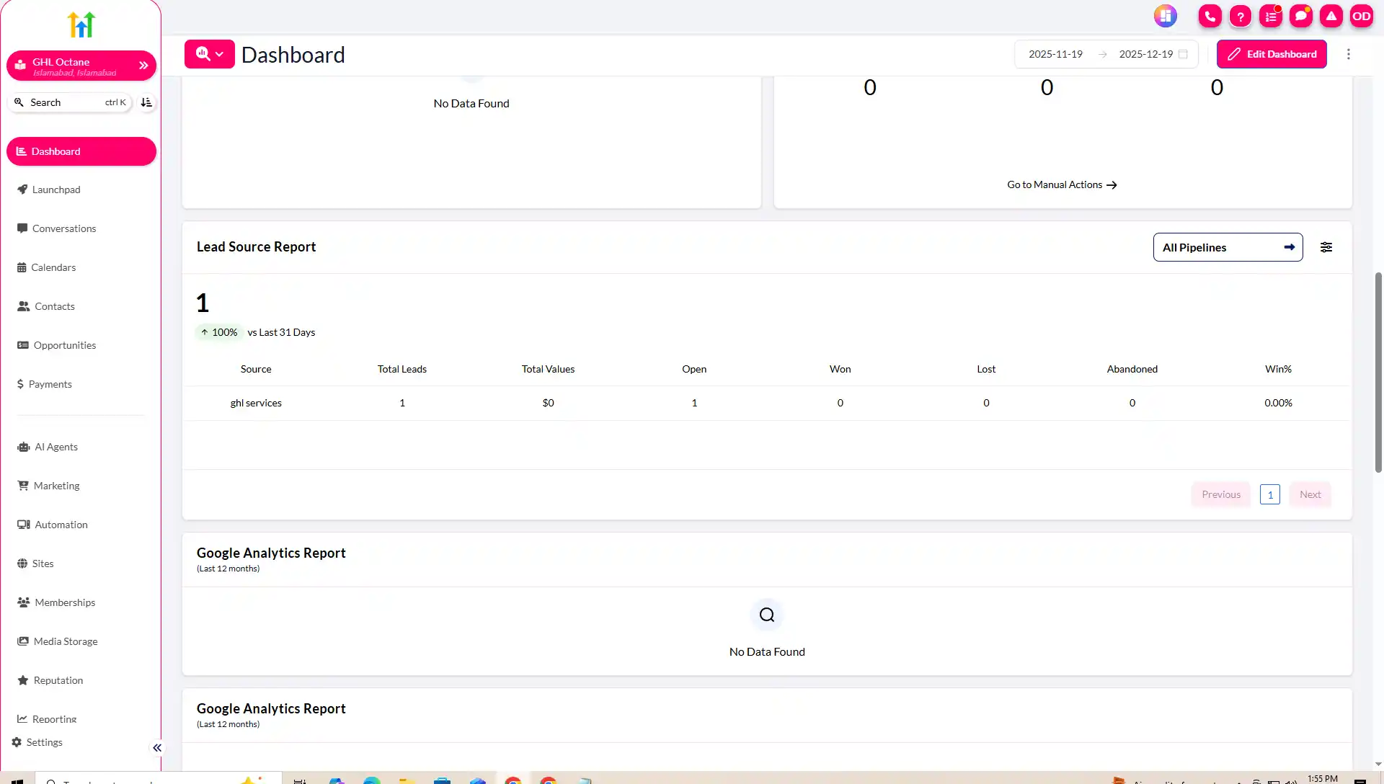Screen dimensions: 1384x784
Task: Collapse the GHL Octane location switcher
Action: pos(143,65)
